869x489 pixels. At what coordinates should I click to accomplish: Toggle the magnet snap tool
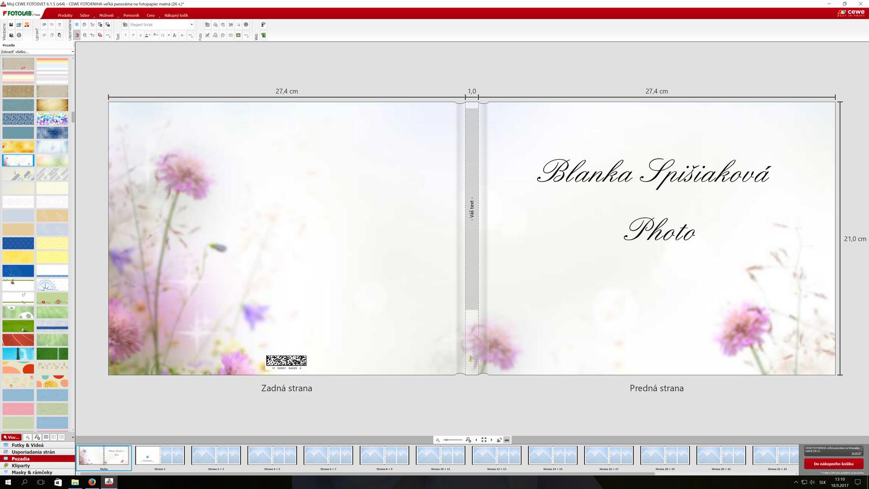click(x=77, y=35)
